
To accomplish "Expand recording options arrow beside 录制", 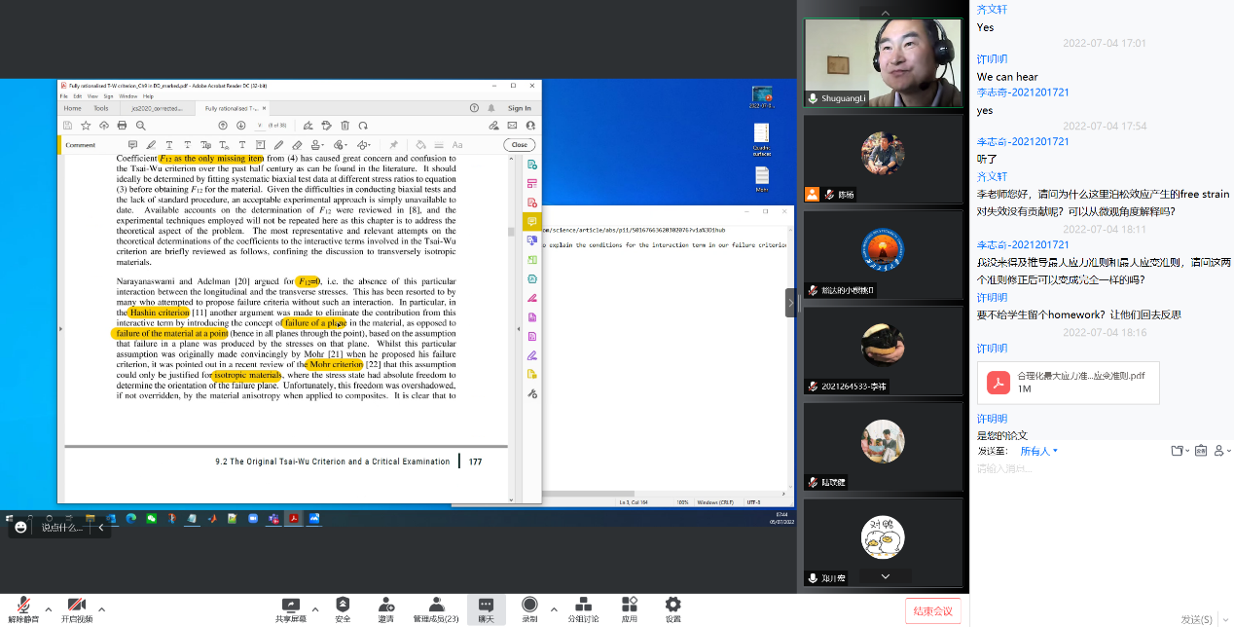I will click(554, 609).
